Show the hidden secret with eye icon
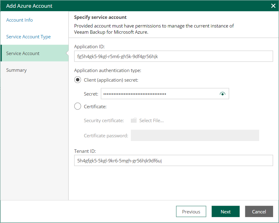The image size is (279, 223). click(222, 94)
